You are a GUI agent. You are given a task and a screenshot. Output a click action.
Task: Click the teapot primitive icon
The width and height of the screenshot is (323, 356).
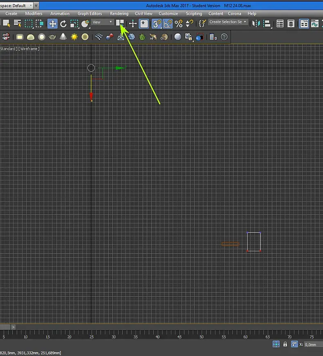coord(52,37)
